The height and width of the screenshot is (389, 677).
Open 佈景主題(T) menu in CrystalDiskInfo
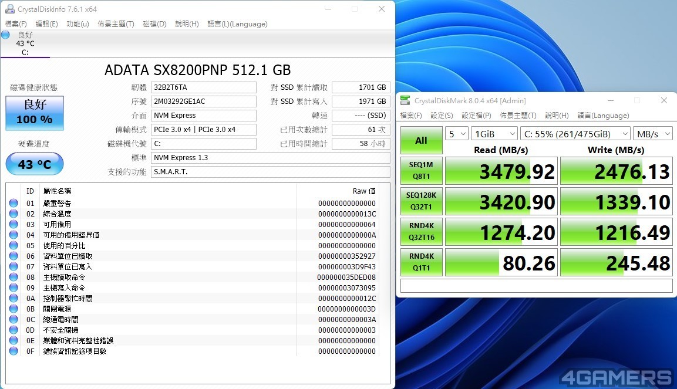(x=116, y=23)
